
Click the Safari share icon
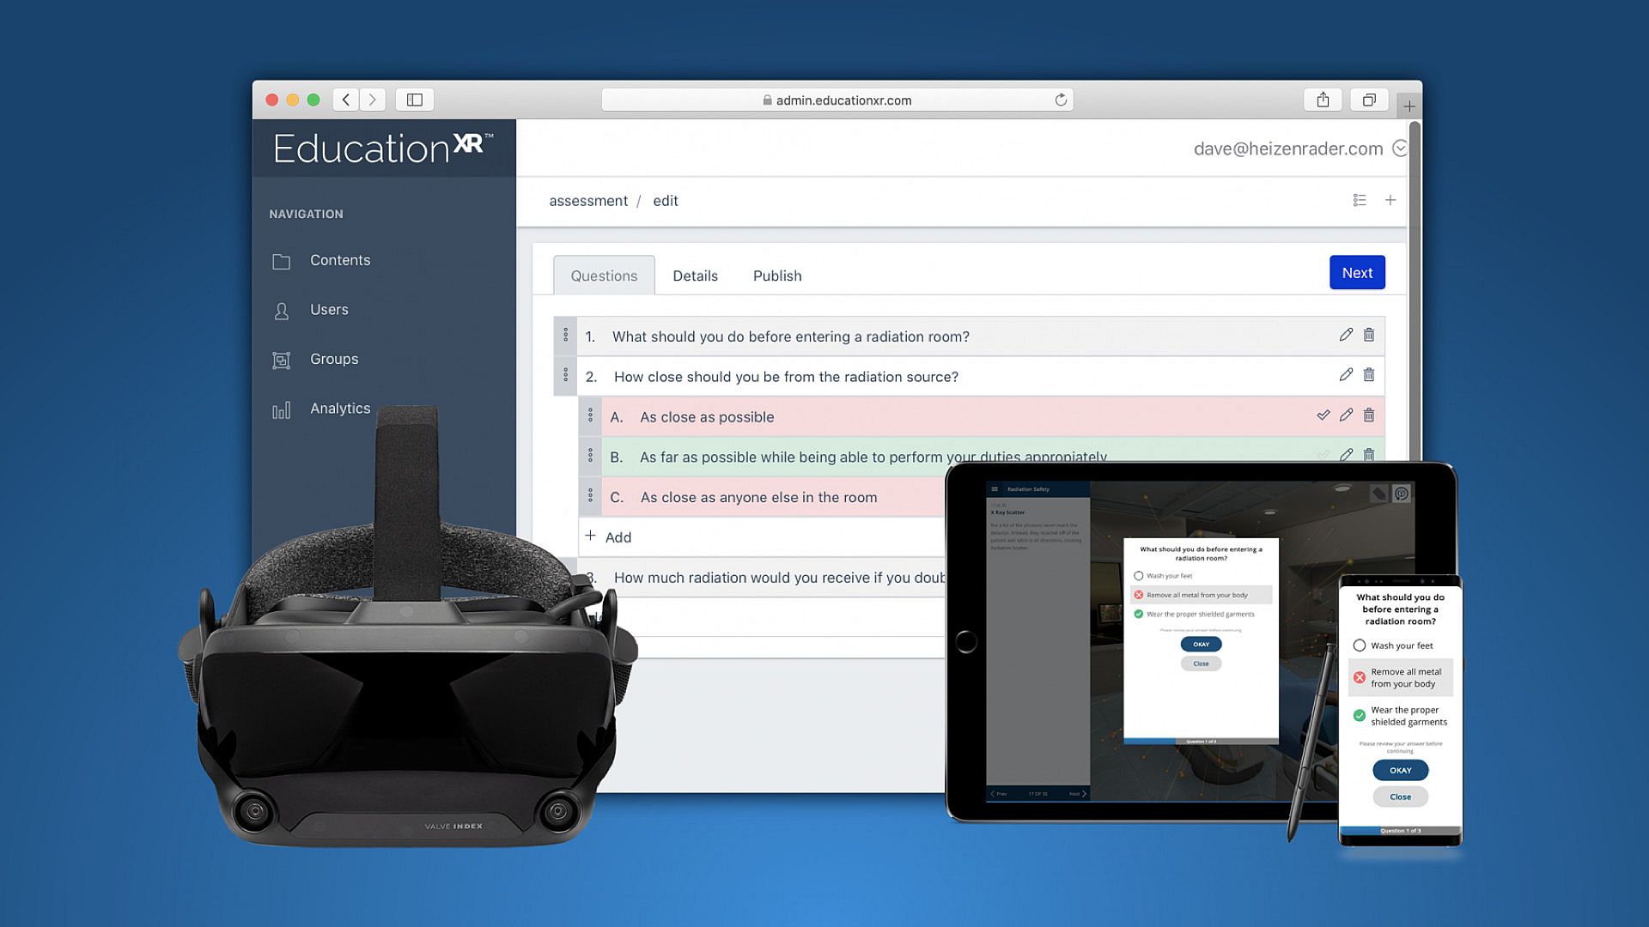pos(1323,100)
